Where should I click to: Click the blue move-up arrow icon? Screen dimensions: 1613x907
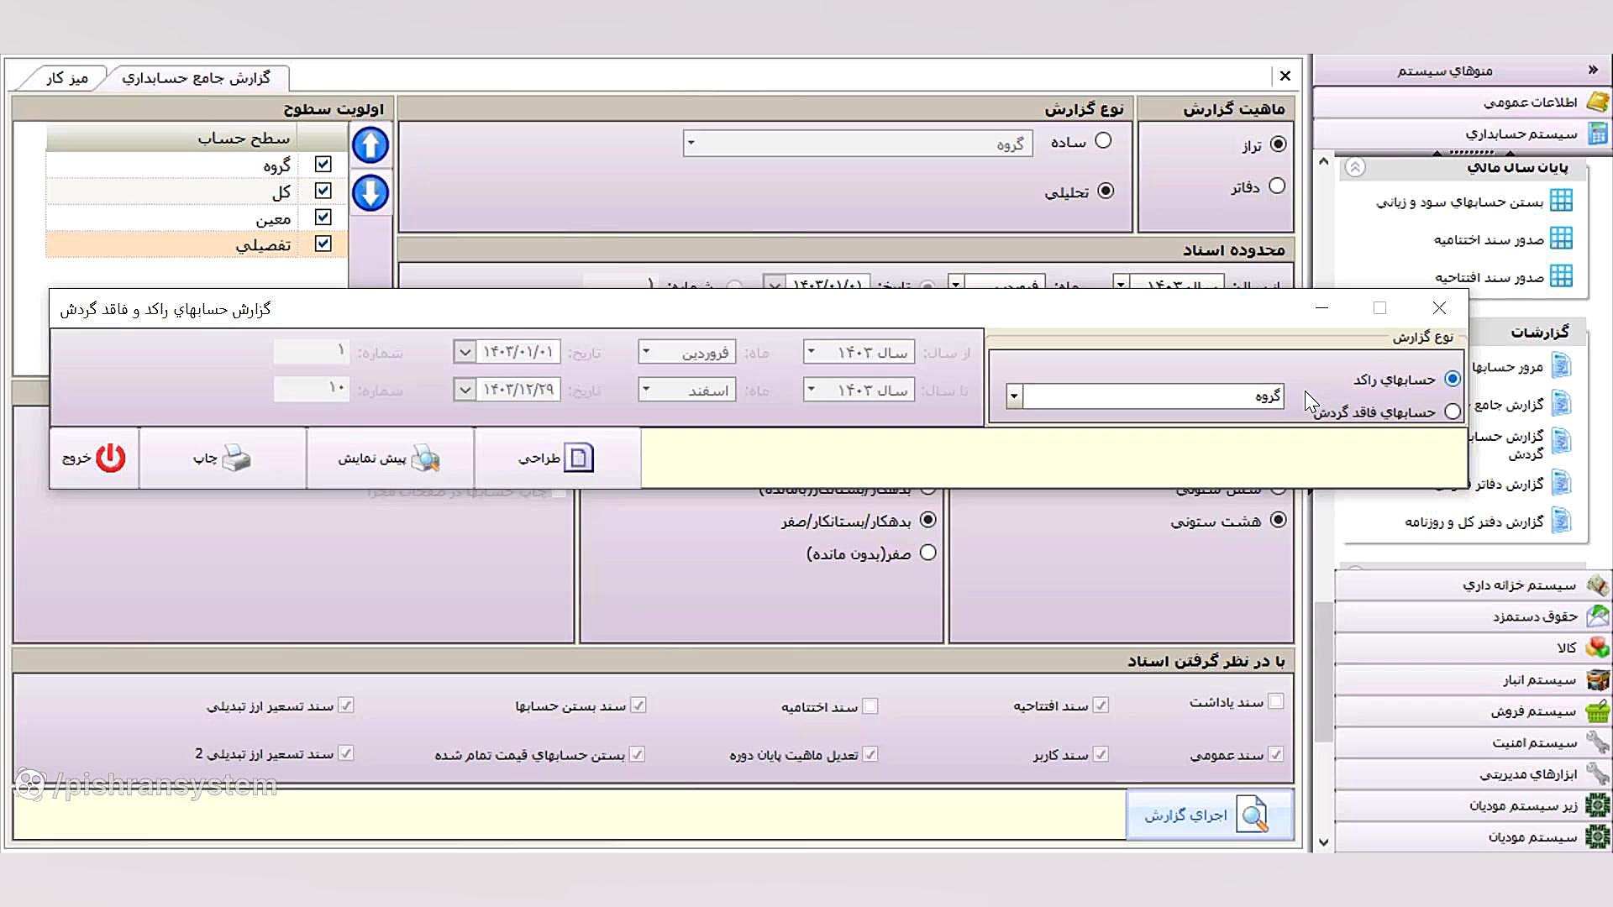click(370, 145)
